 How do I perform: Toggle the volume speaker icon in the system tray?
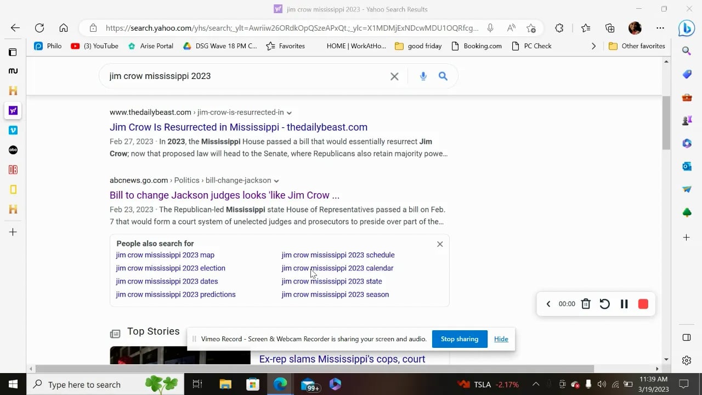coord(602,385)
